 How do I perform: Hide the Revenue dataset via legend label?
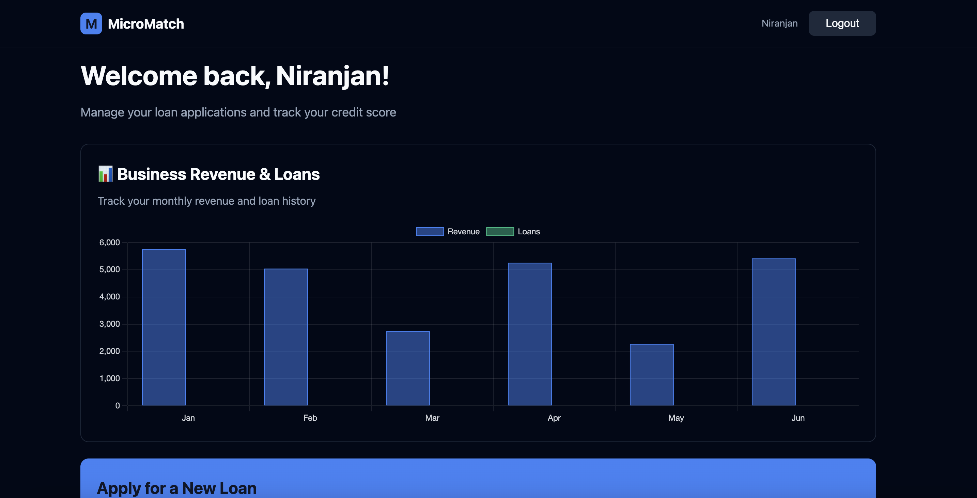(x=463, y=232)
